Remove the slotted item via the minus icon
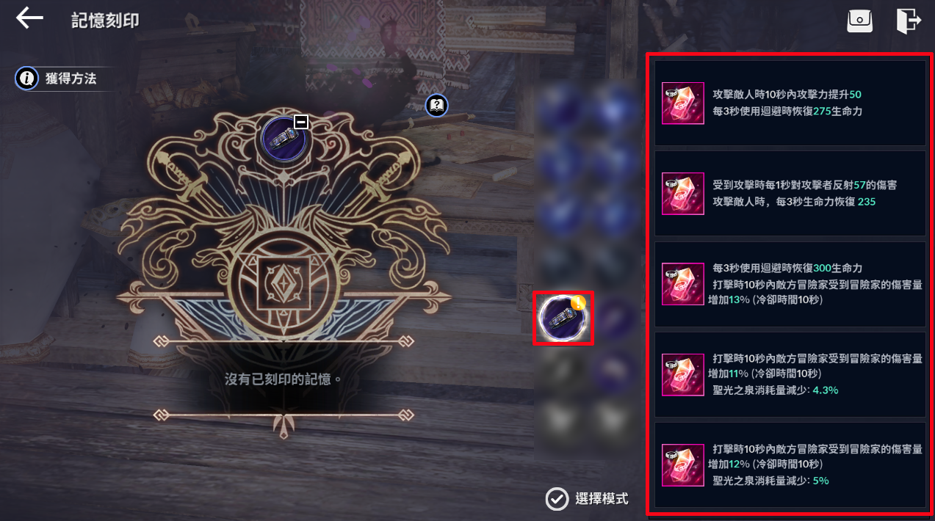Viewport: 935px width, 521px height. 301,121
